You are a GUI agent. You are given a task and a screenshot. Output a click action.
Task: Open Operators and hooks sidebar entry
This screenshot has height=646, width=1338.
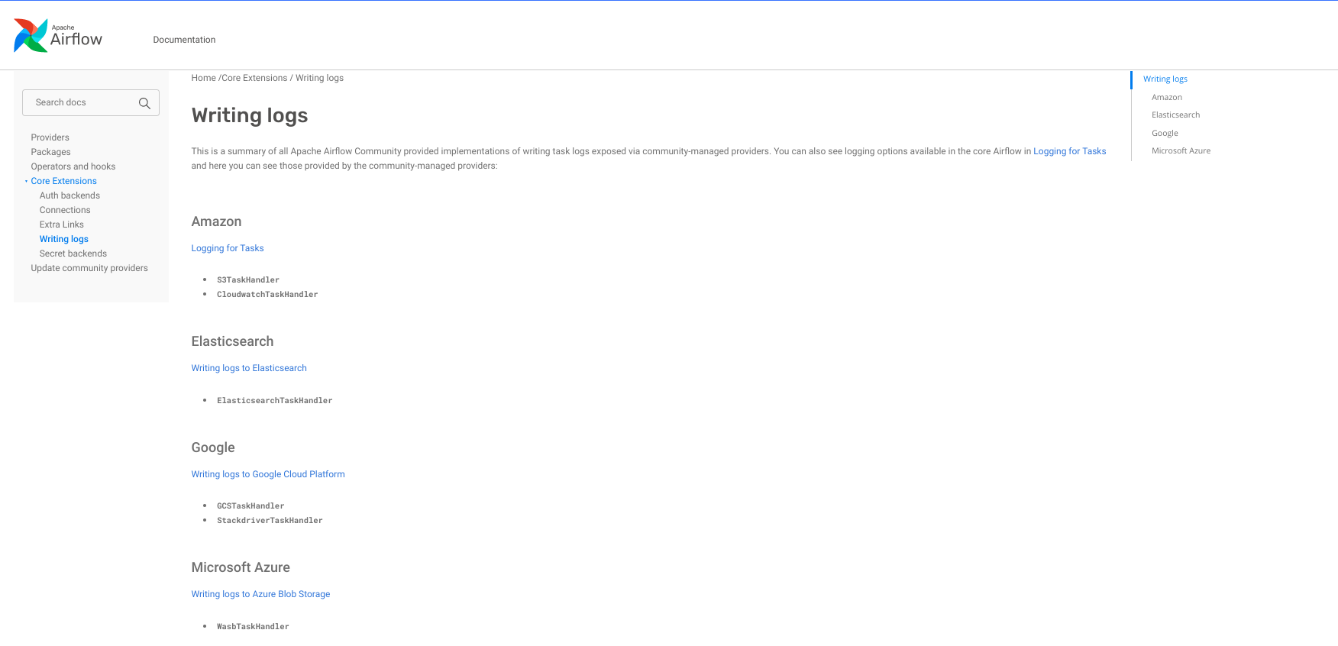[73, 166]
